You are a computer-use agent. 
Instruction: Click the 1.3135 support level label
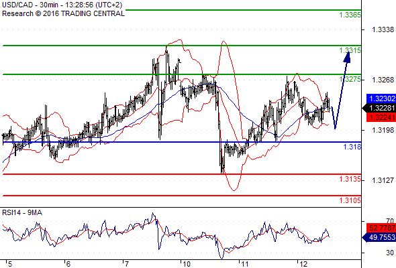[350, 179]
